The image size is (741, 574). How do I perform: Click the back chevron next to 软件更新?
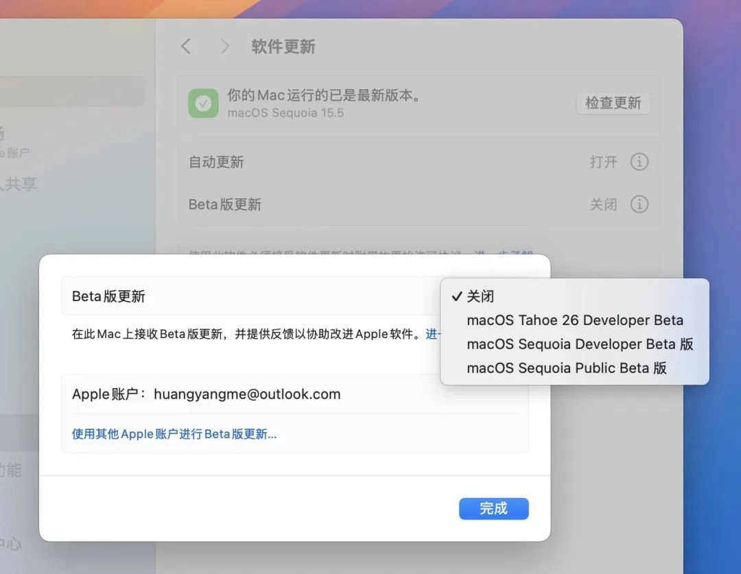[185, 46]
